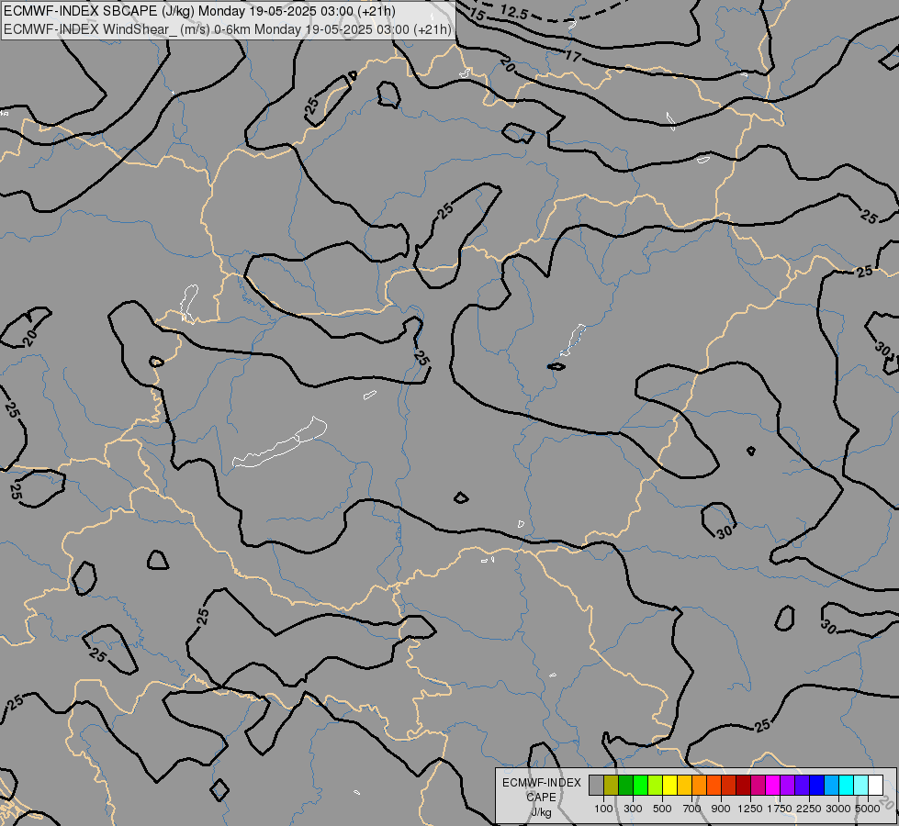Click the ECMWF-INDEX WindShear 0-6km header line
Viewport: 899px width, 826px height.
pyautogui.click(x=228, y=29)
